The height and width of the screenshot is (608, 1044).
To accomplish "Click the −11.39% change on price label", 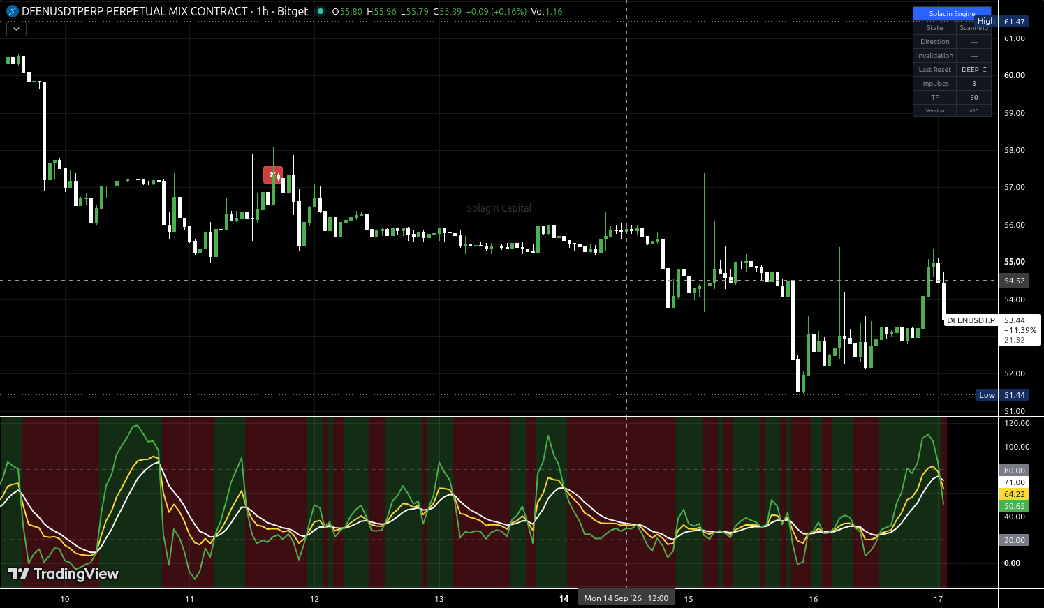I will [1020, 330].
